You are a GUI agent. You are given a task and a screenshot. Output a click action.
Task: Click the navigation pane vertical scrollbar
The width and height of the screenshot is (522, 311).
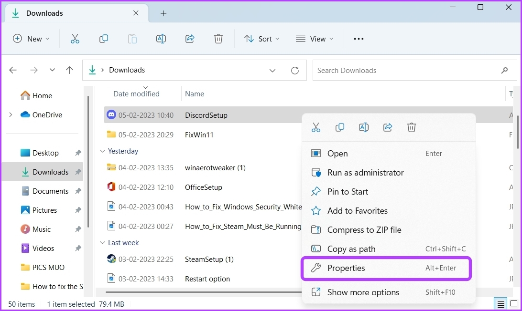[x=88, y=162]
